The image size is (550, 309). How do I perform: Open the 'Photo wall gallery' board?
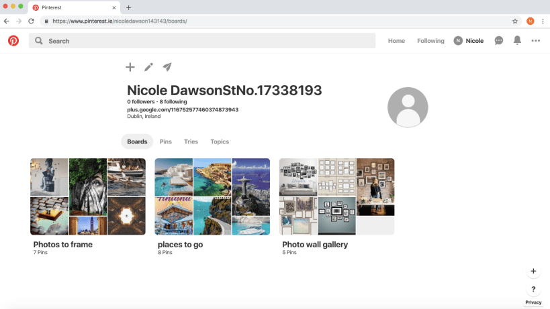pyautogui.click(x=336, y=196)
